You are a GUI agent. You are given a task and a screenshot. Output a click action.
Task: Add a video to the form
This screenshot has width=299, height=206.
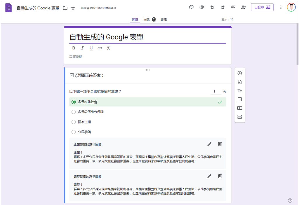point(240,108)
